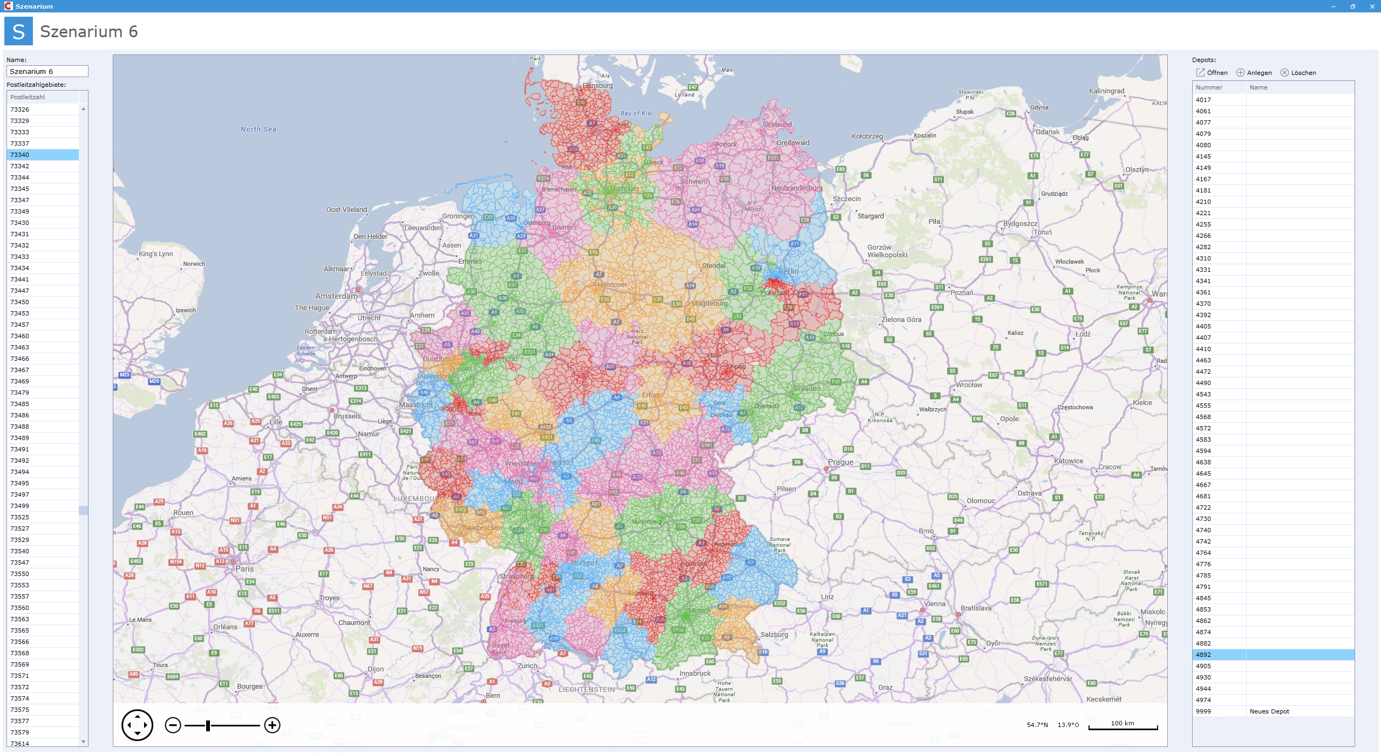Sort by the Nummer column header
Viewport: 1381px width, 755px height.
(x=1209, y=87)
